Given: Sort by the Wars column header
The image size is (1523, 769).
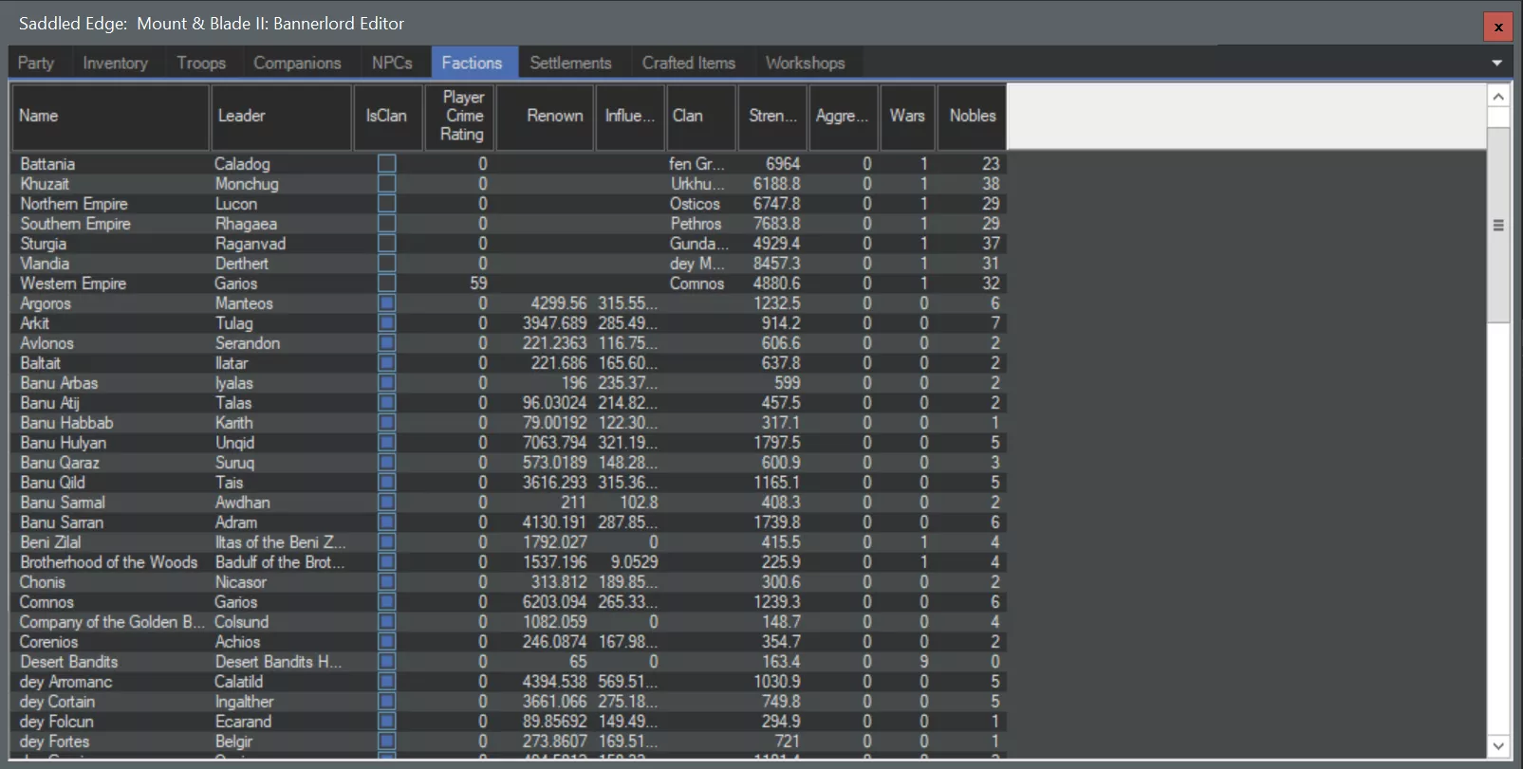Looking at the screenshot, I should [907, 117].
